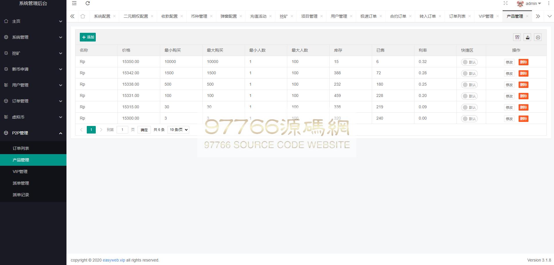This screenshot has width=554, height=265.
Task: Close the 产品管理 tab
Action: tap(527, 16)
